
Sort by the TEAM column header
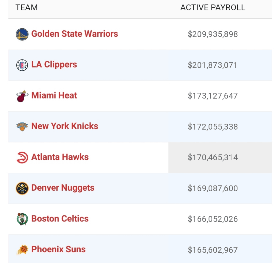coord(26,8)
